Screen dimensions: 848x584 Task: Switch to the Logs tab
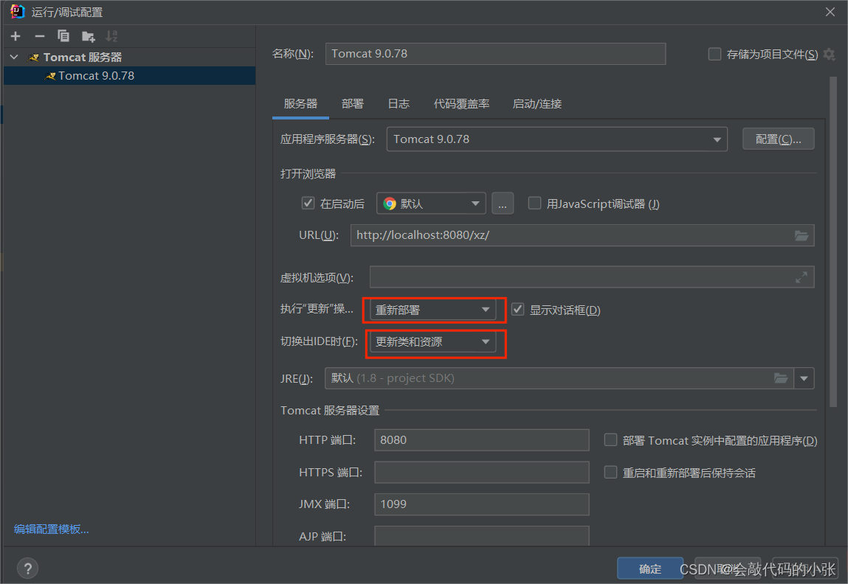[x=399, y=104]
